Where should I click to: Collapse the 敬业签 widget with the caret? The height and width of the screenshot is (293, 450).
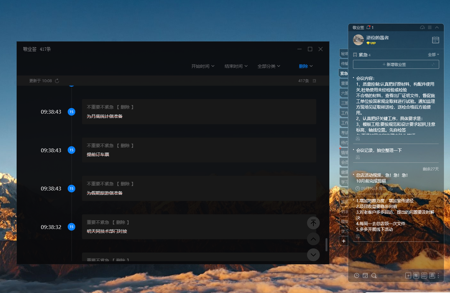(x=437, y=27)
